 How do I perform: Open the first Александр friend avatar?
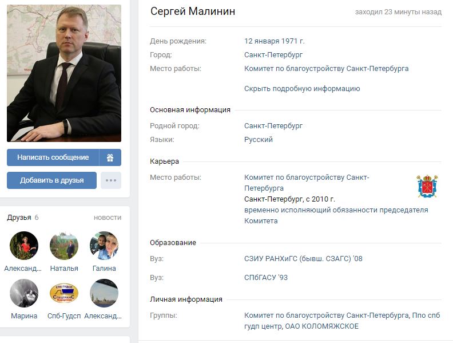click(24, 246)
